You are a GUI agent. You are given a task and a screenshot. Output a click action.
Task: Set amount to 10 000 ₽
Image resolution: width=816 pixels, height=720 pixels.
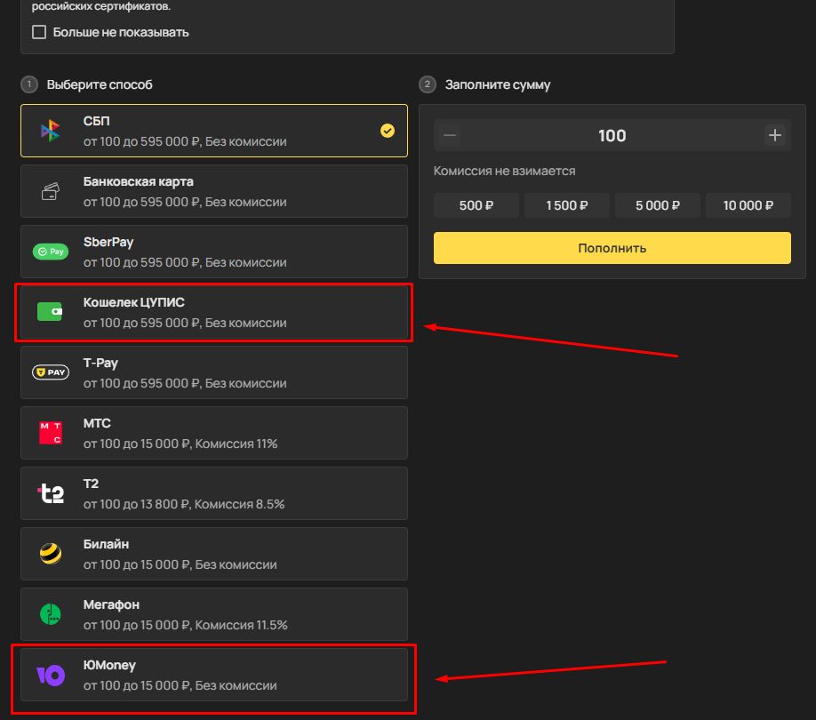(748, 205)
